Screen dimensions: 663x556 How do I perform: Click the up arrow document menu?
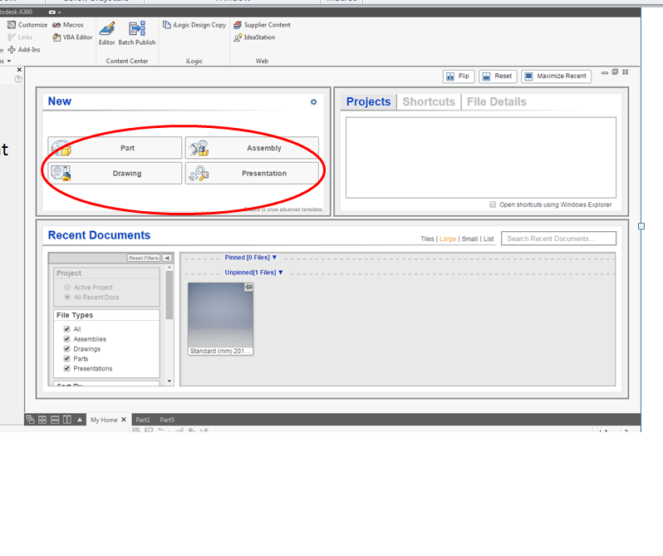click(x=80, y=420)
